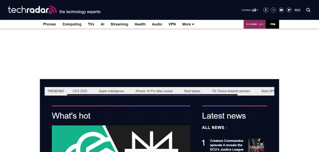Click the 'What's hot' heading
The image size is (319, 152).
(x=71, y=116)
